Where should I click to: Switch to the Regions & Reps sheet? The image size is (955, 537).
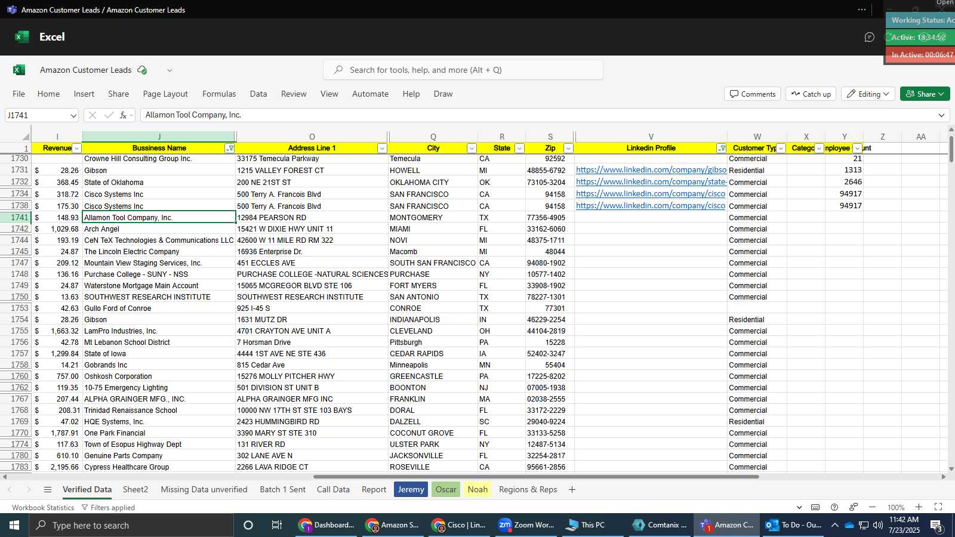click(x=528, y=489)
